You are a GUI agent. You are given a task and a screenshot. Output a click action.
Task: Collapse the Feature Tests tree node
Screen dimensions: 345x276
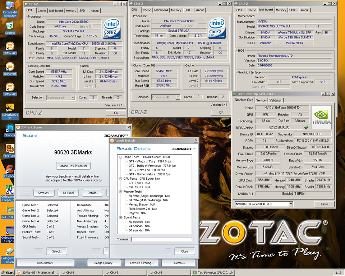click(121, 192)
